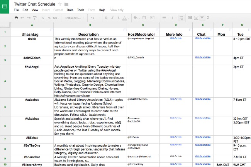Select the #BEchat hashtag cell
This screenshot has width=251, height=167.
32,139
